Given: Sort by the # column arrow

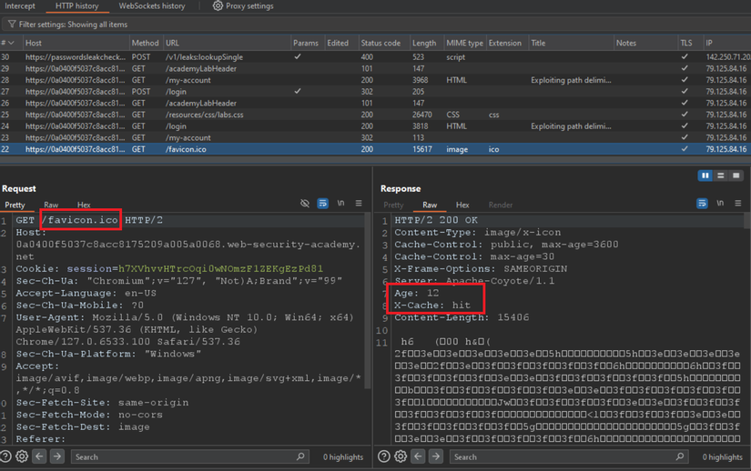Looking at the screenshot, I should (11, 43).
